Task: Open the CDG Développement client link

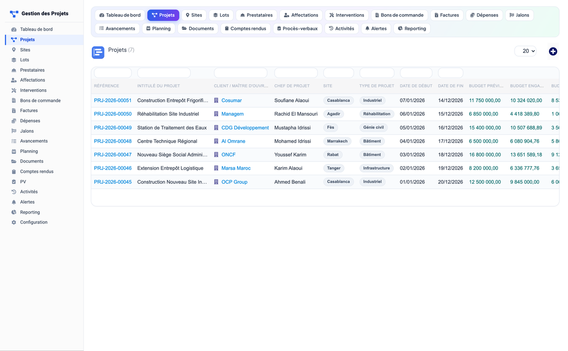Action: pyautogui.click(x=245, y=128)
